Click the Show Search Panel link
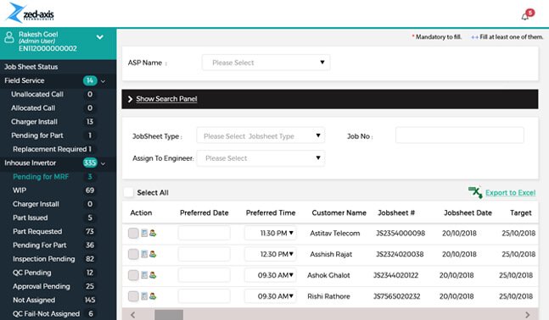 click(166, 99)
